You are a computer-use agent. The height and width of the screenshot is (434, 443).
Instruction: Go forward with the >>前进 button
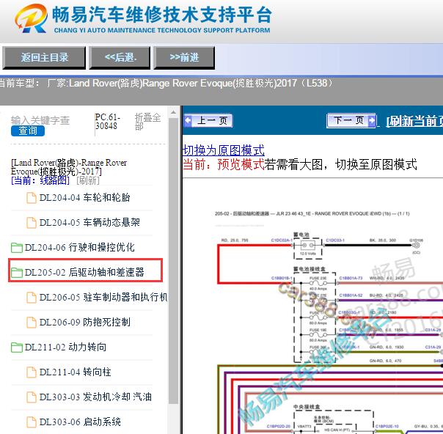(x=184, y=58)
